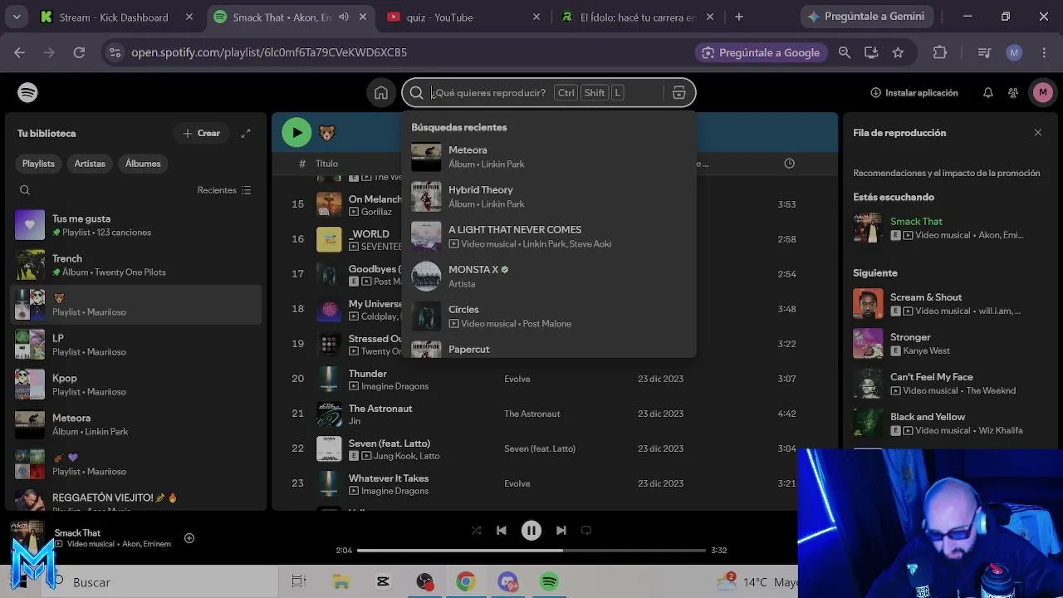Open Discord from the taskbar
Viewport: 1063px width, 598px height.
(507, 582)
